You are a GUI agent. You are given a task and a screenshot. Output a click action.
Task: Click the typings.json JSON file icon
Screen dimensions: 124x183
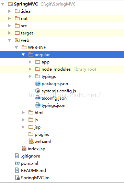(x=38, y=105)
